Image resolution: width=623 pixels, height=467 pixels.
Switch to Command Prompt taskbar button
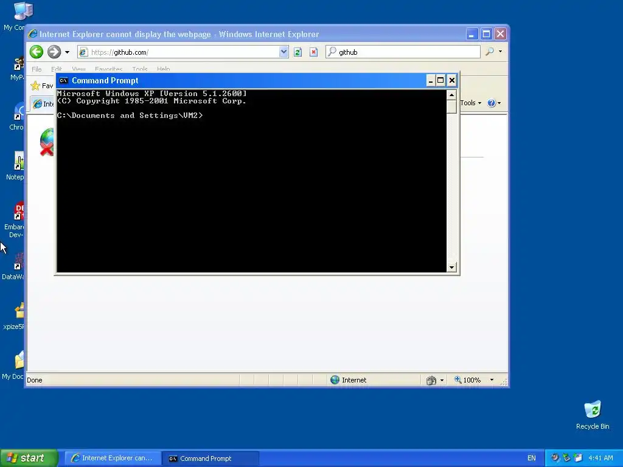(x=211, y=458)
